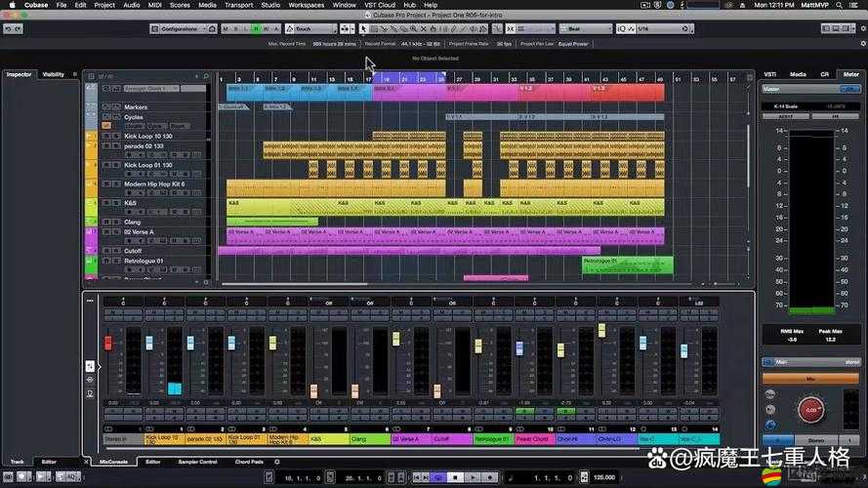Click the green Clang clip in the arrangement
The height and width of the screenshot is (488, 868).
click(271, 222)
